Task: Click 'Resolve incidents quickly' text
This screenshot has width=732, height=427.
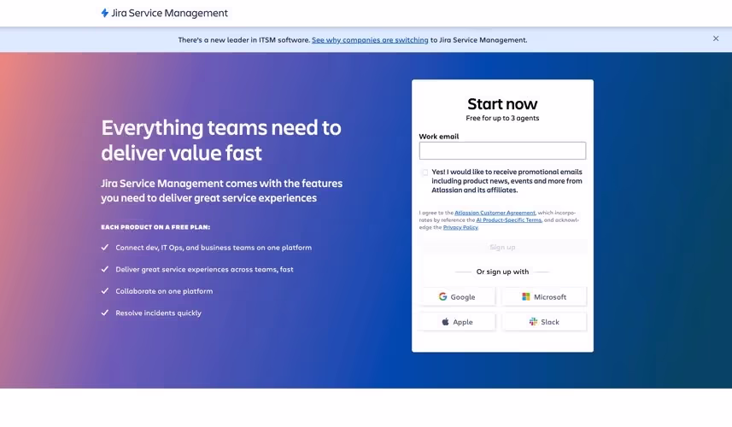Action: coord(158,313)
